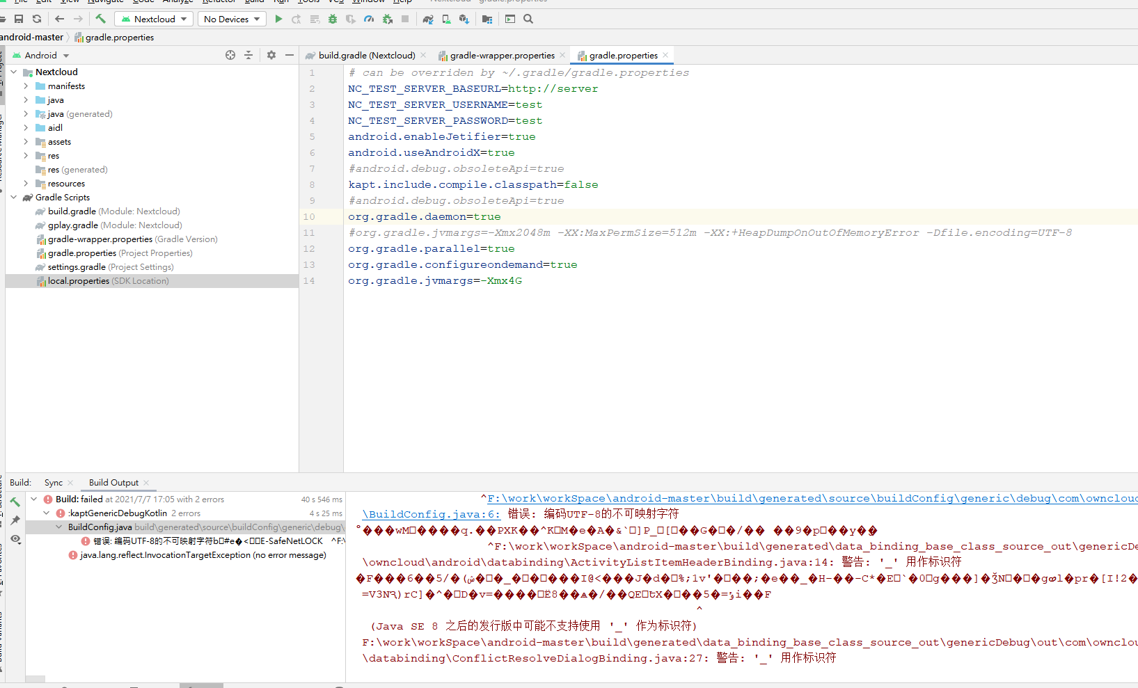Run the app with the green play icon
The image size is (1138, 688).
278,19
